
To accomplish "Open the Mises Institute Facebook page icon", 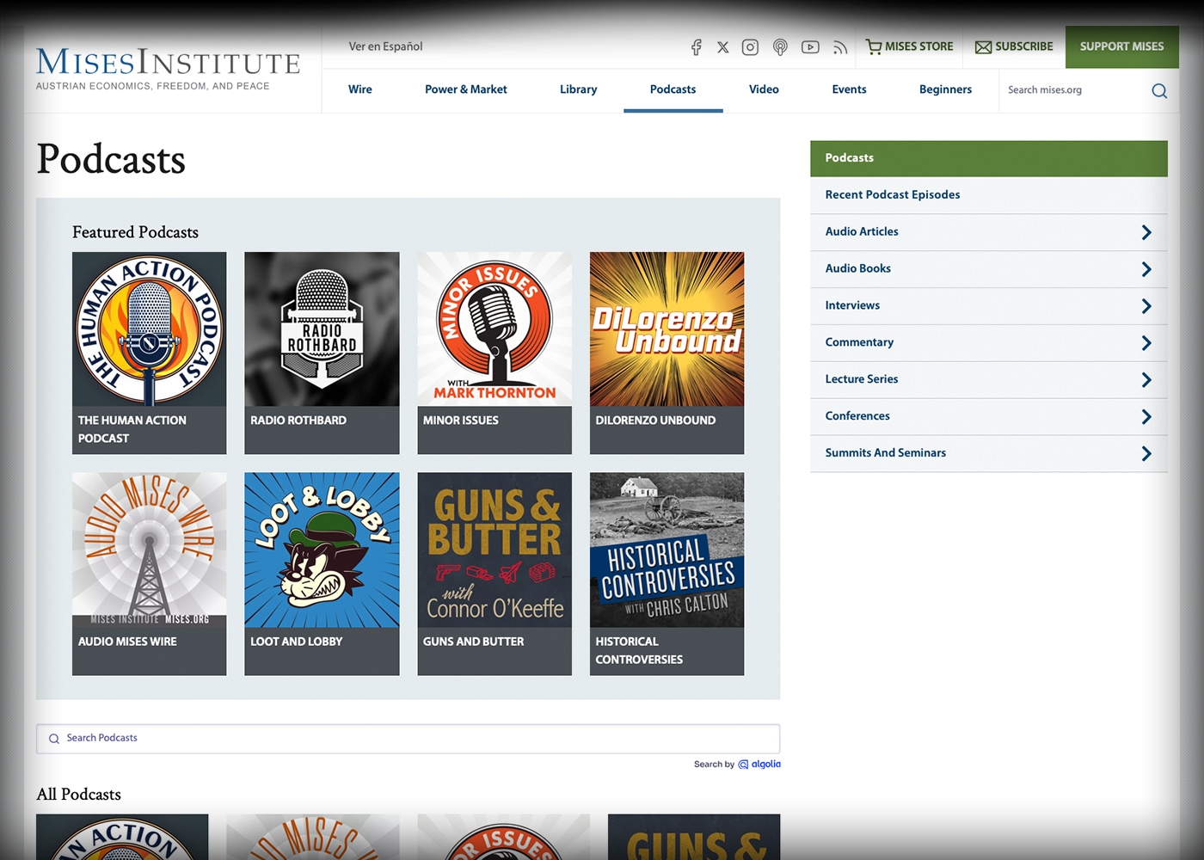I will (695, 47).
